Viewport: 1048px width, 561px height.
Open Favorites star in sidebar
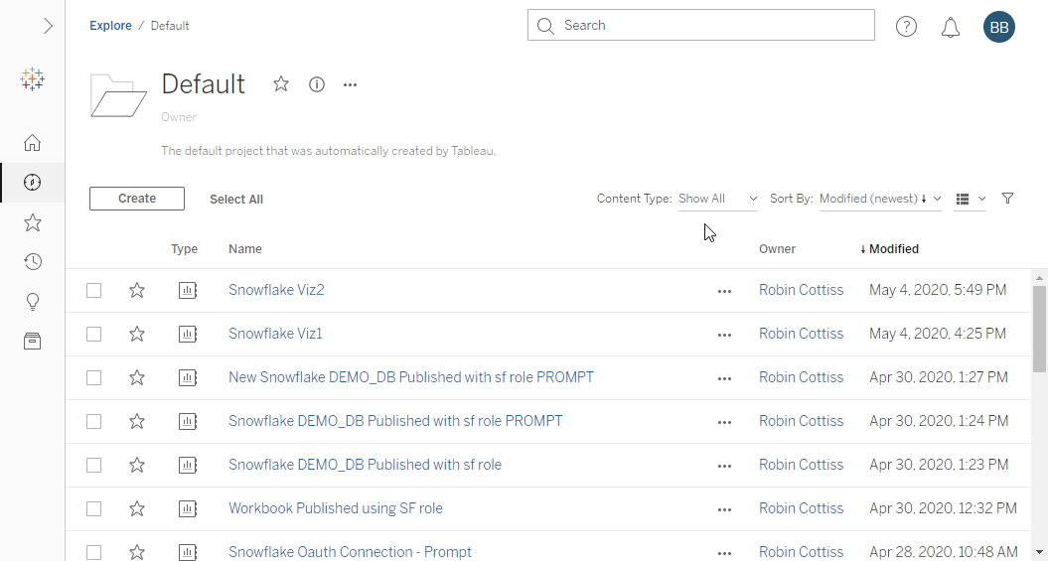click(x=32, y=222)
